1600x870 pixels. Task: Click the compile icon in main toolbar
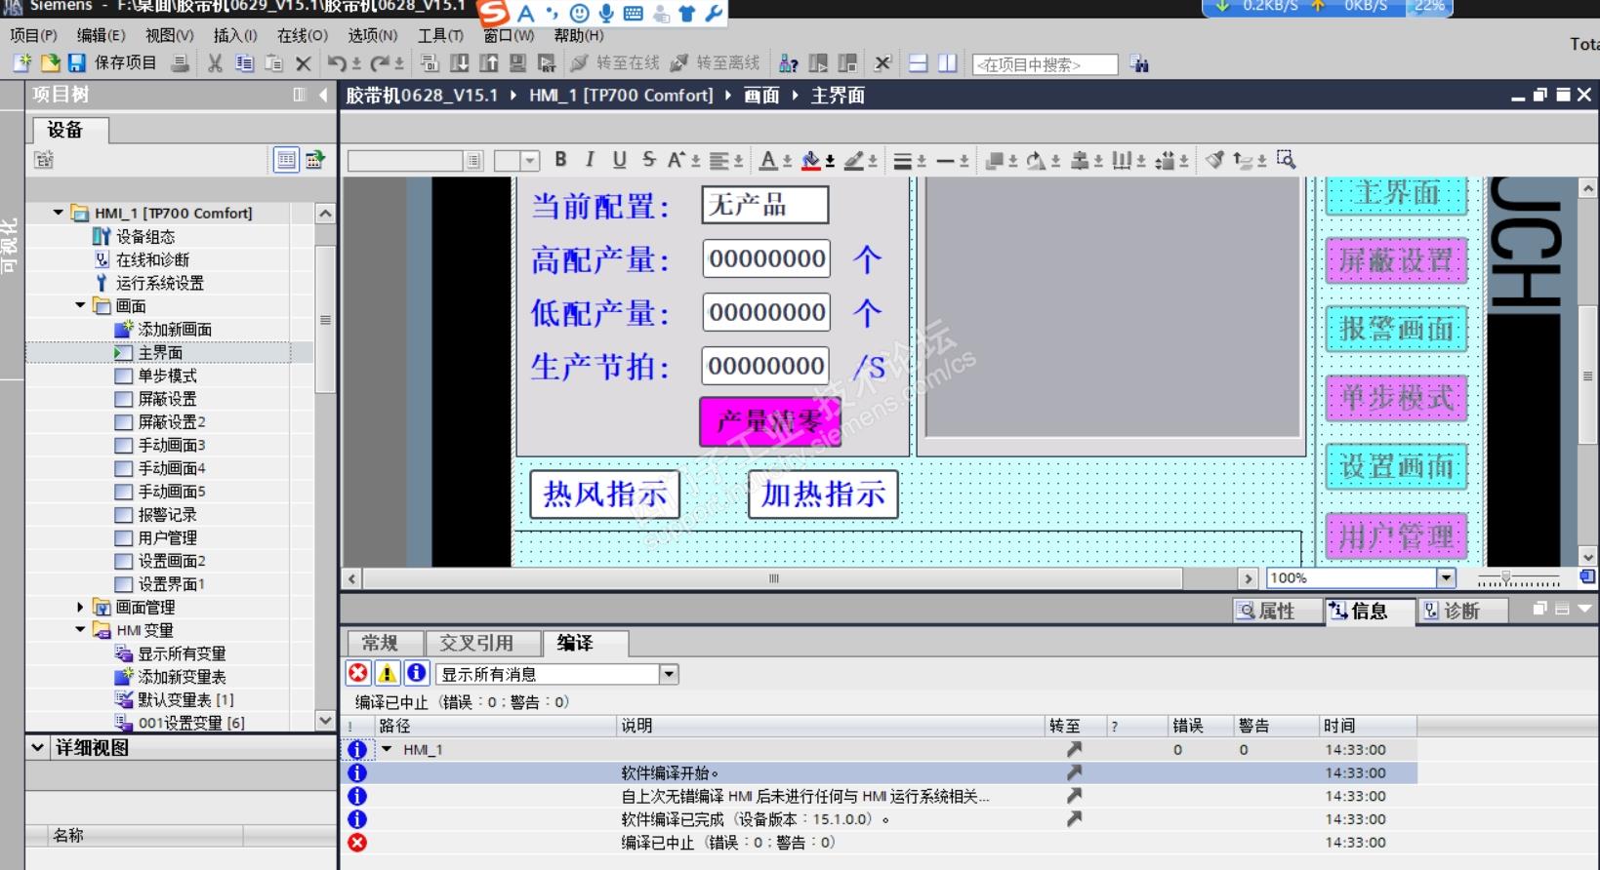430,63
